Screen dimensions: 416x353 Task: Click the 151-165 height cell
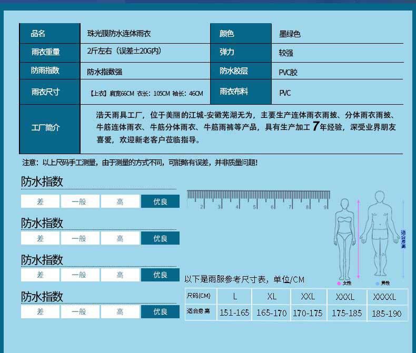coord(234,312)
